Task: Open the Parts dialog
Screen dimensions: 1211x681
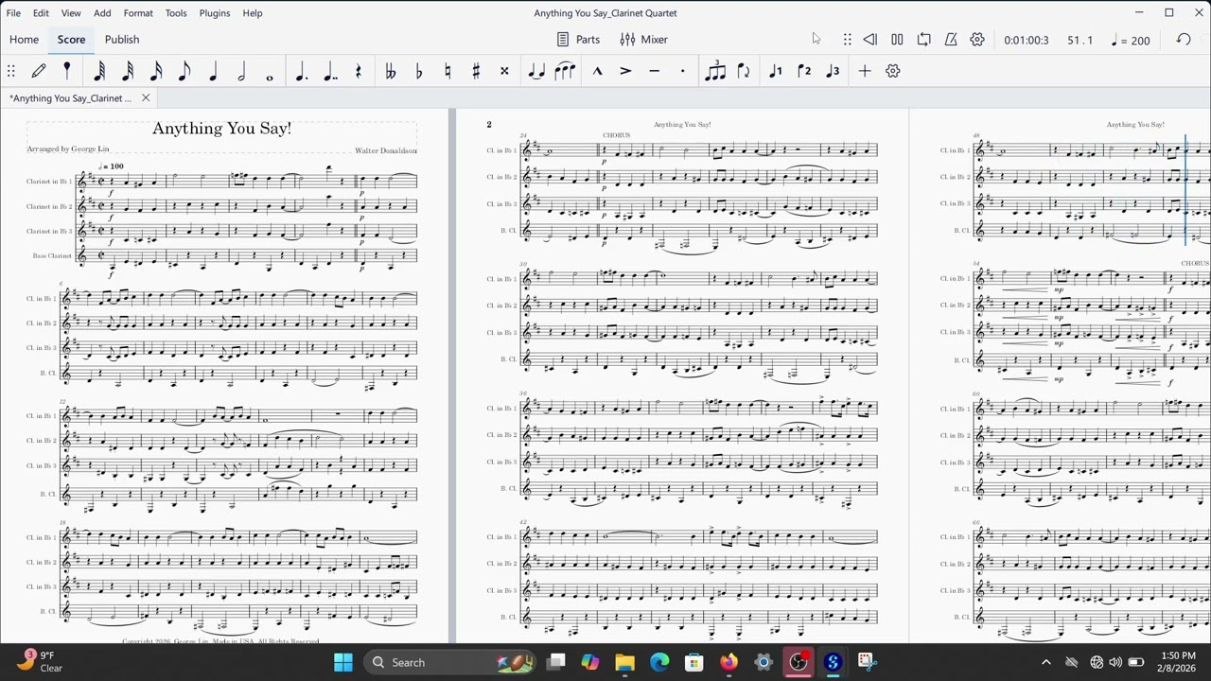Action: [x=578, y=40]
